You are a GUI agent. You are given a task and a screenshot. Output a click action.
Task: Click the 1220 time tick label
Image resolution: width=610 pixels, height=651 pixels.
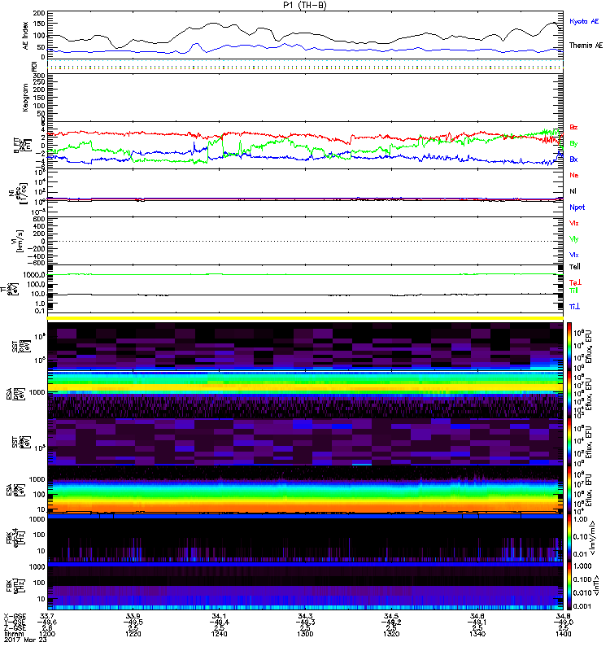[x=133, y=634]
